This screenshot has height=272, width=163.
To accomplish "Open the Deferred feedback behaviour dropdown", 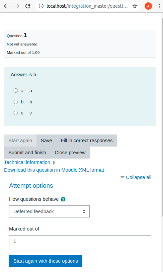I will pos(49,211).
